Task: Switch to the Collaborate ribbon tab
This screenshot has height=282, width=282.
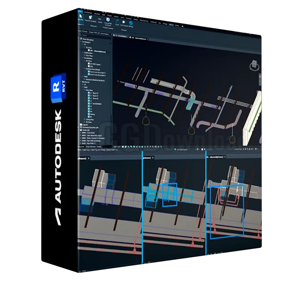Action: click(x=154, y=22)
